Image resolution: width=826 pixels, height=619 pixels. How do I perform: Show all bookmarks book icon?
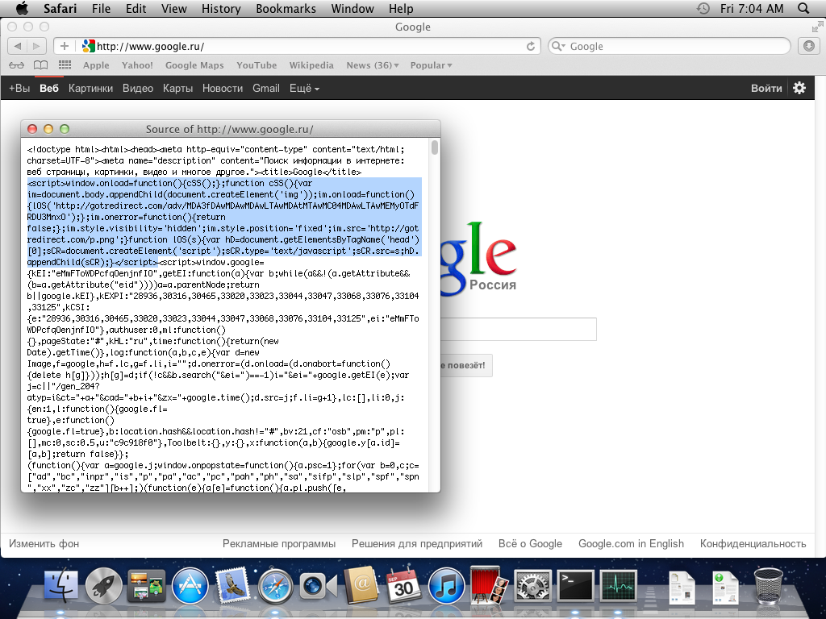pyautogui.click(x=40, y=65)
